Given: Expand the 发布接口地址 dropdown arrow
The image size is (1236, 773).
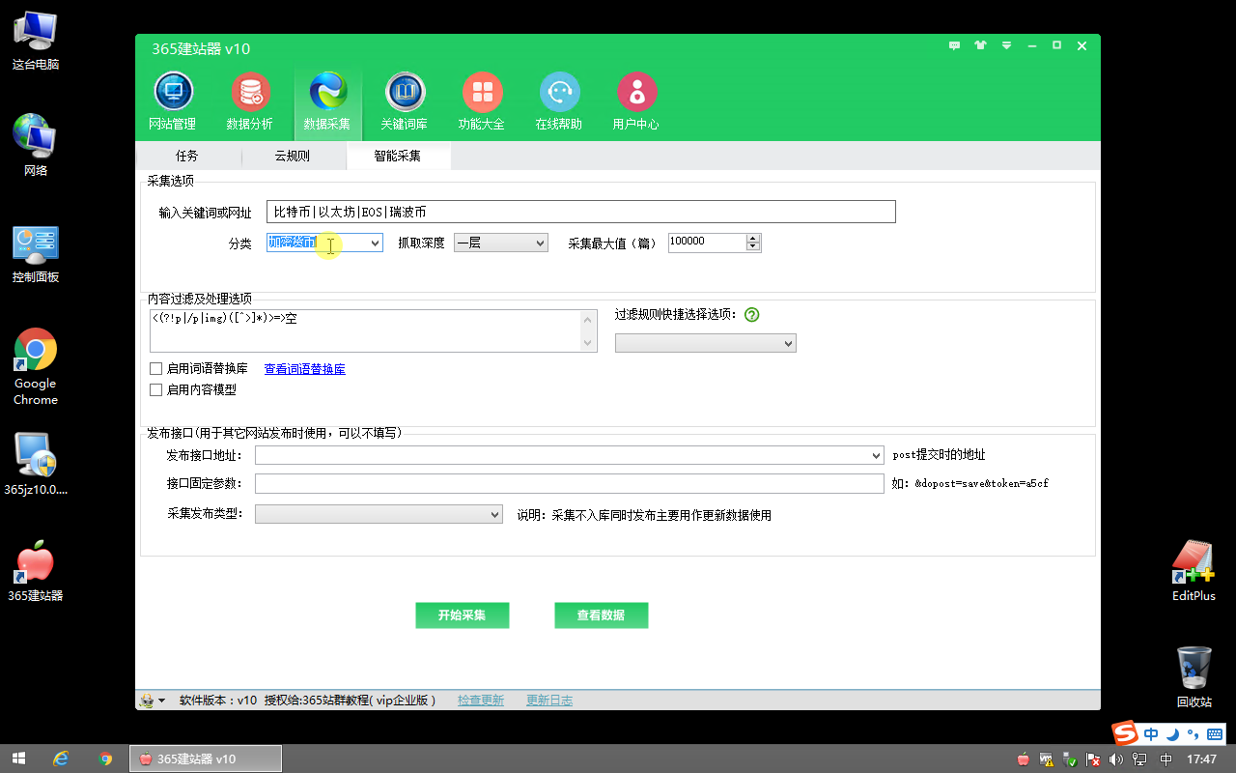Looking at the screenshot, I should coord(876,455).
